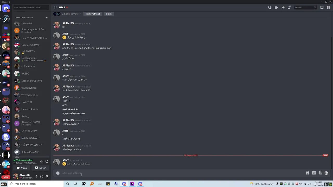The width and height of the screenshot is (333, 187).
Task: Open DM with BABLO
Action: (x=31, y=74)
